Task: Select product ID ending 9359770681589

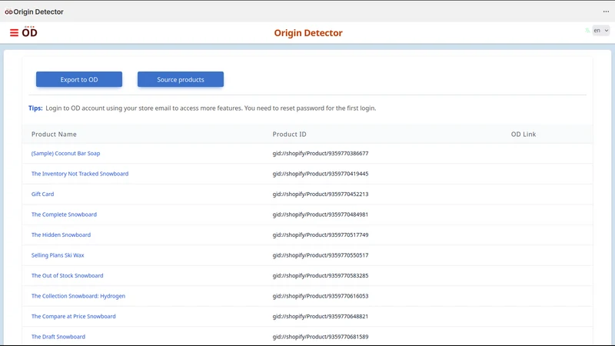Action: 321,337
